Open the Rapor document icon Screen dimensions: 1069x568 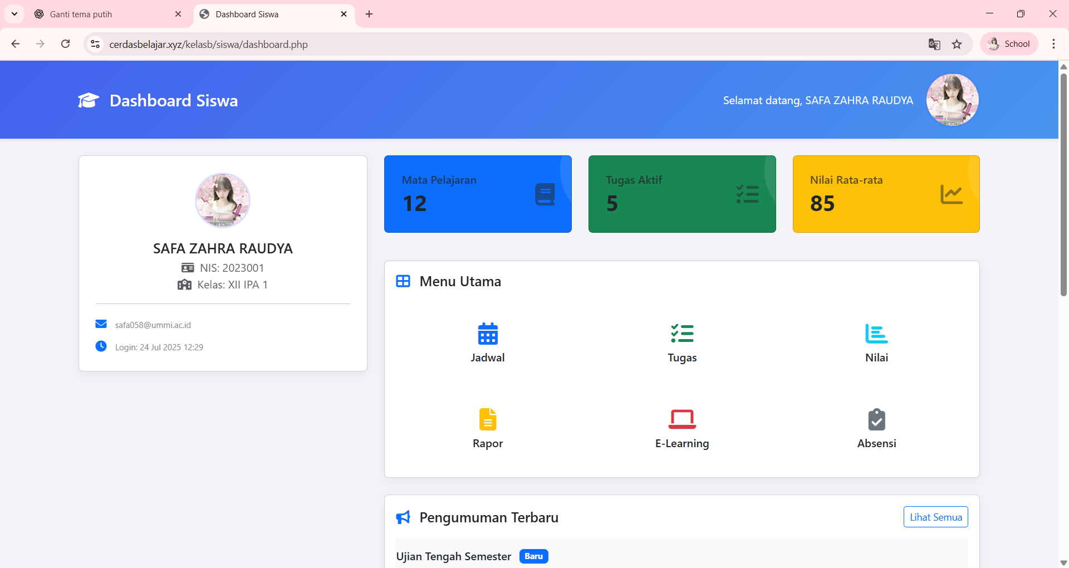click(x=487, y=419)
